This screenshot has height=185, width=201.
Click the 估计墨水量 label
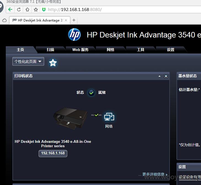click(x=189, y=90)
